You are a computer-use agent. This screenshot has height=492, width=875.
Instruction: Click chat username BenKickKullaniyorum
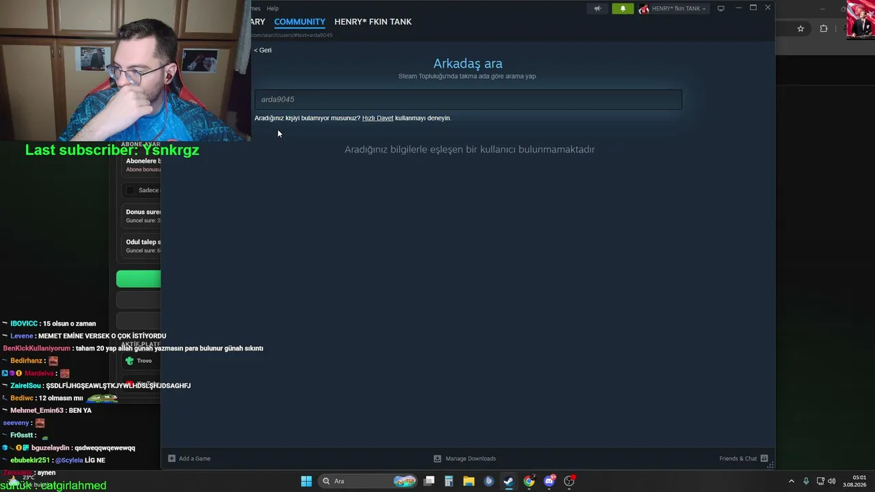(x=37, y=348)
